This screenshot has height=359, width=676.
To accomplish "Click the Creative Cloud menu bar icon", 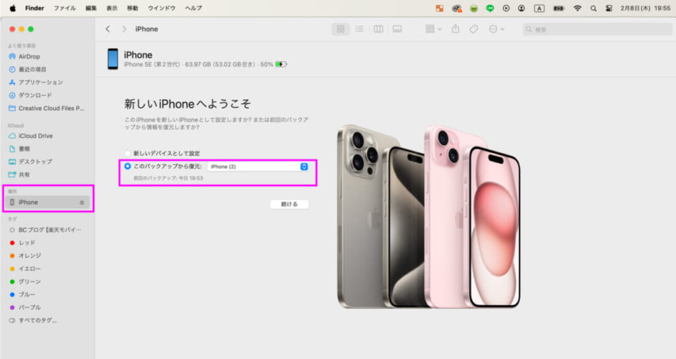I will (x=457, y=8).
